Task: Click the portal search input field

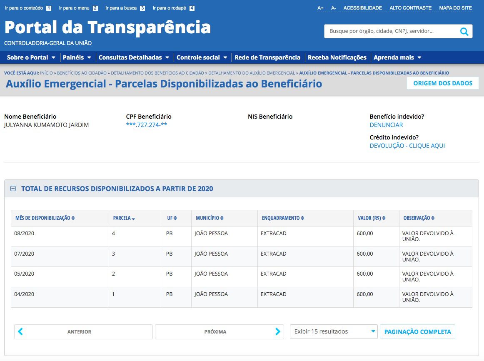Action: click(x=391, y=31)
